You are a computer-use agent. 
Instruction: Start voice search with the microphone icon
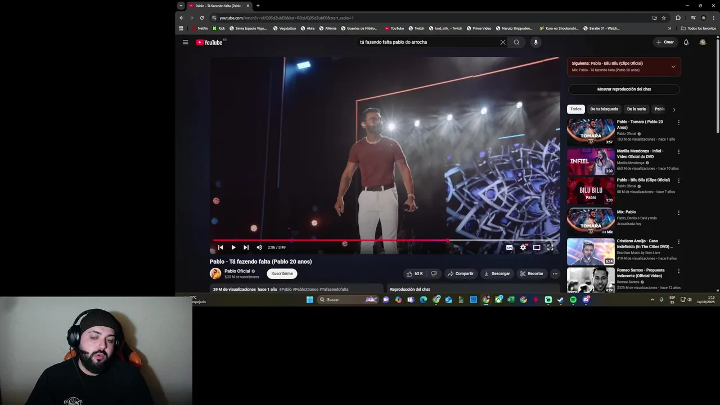click(535, 42)
